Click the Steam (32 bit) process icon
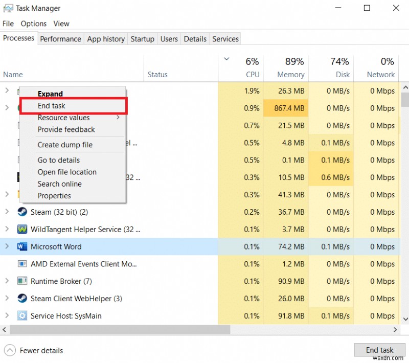Screen dimensions: 409x363 (22, 212)
